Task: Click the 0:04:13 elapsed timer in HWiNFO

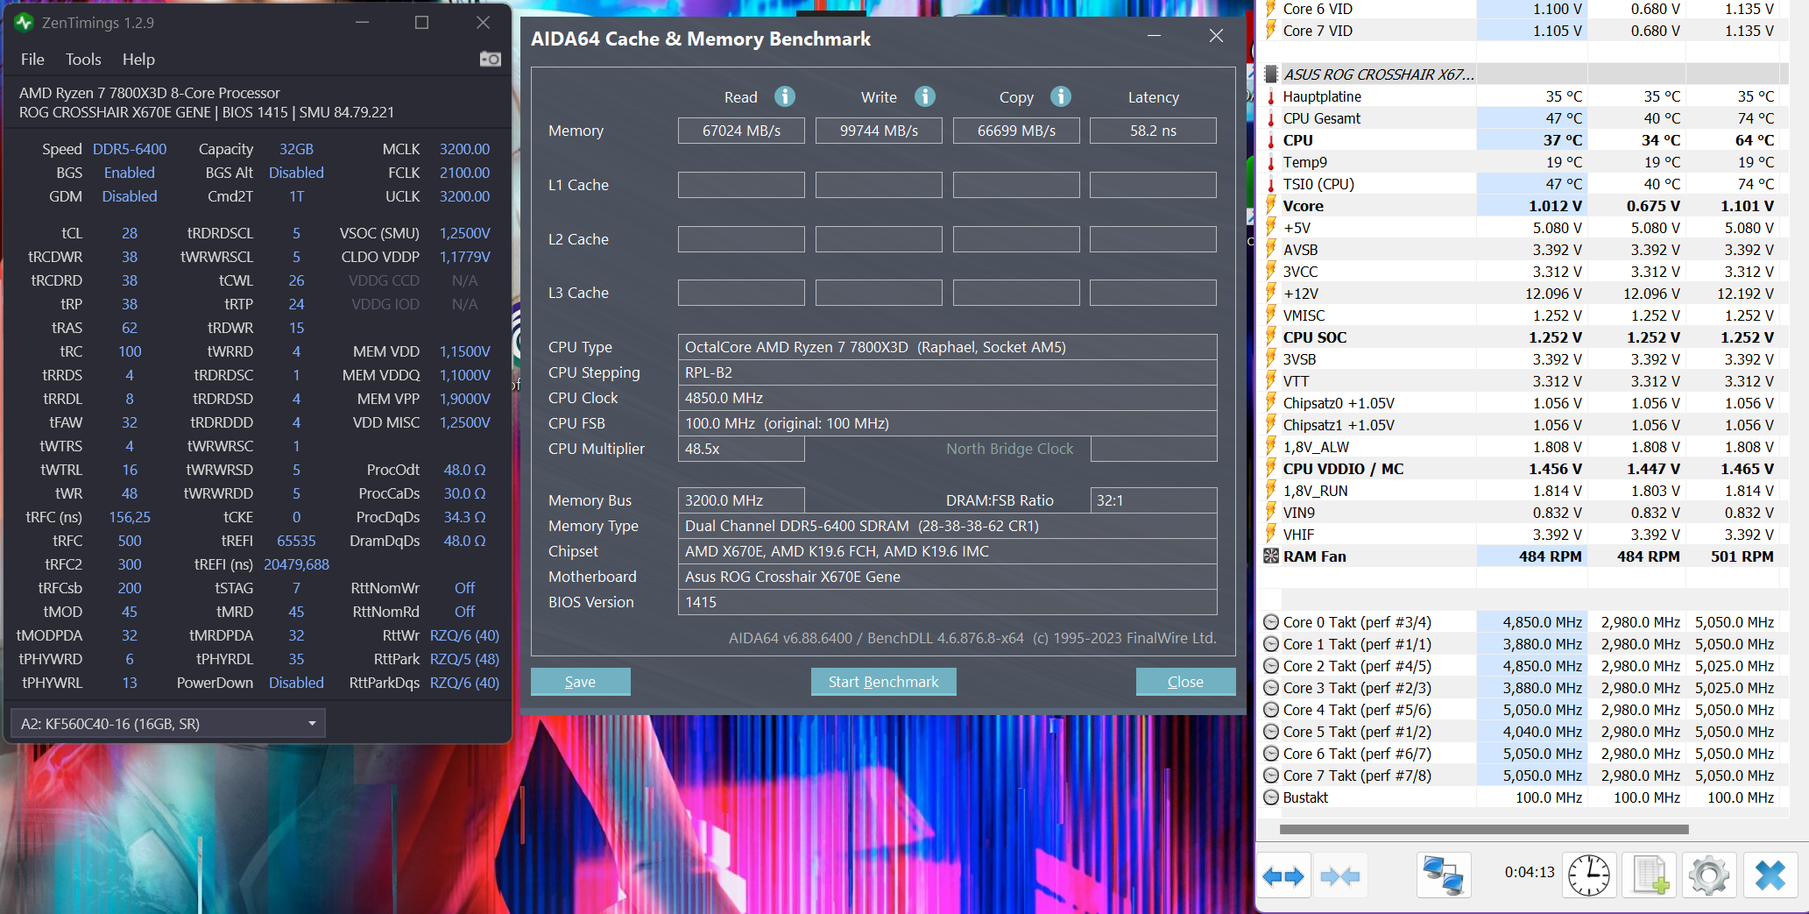Action: [1530, 872]
